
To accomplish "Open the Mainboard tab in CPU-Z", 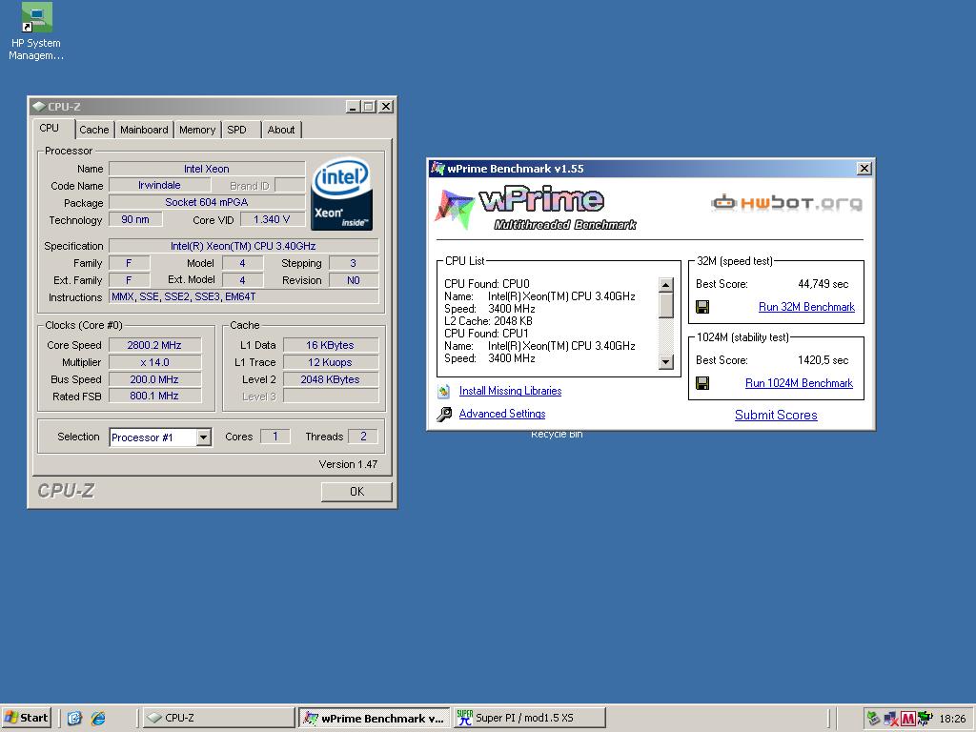I will 144,130.
